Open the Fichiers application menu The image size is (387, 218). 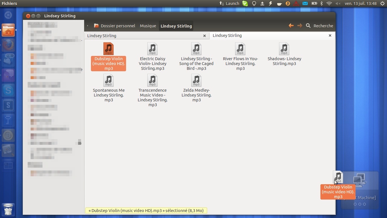pyautogui.click(x=9, y=3)
